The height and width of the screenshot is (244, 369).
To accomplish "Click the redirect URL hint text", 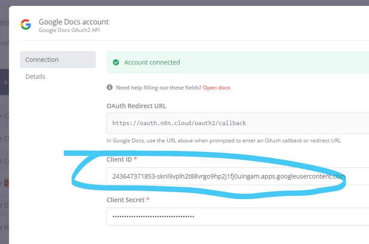I will (224, 141).
